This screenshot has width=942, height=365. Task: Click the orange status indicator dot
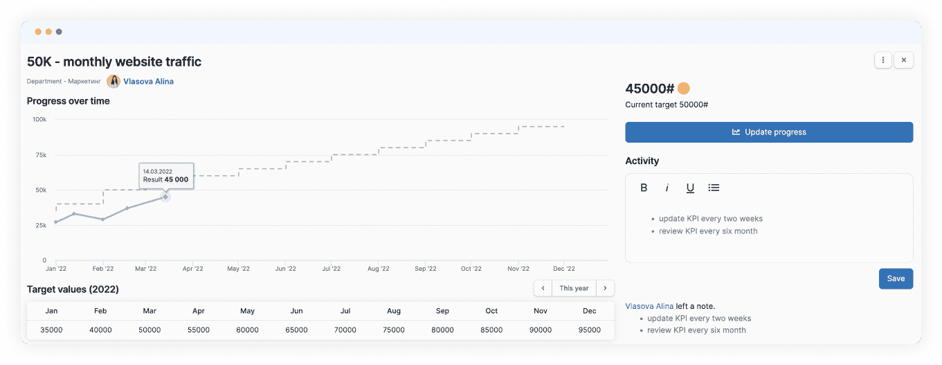[x=684, y=89]
